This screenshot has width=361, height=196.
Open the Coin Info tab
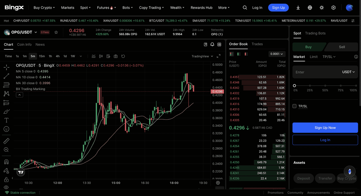24,44
